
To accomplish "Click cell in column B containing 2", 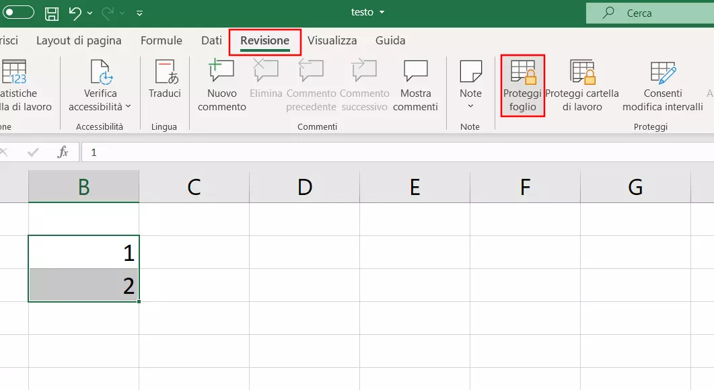I will [x=84, y=285].
